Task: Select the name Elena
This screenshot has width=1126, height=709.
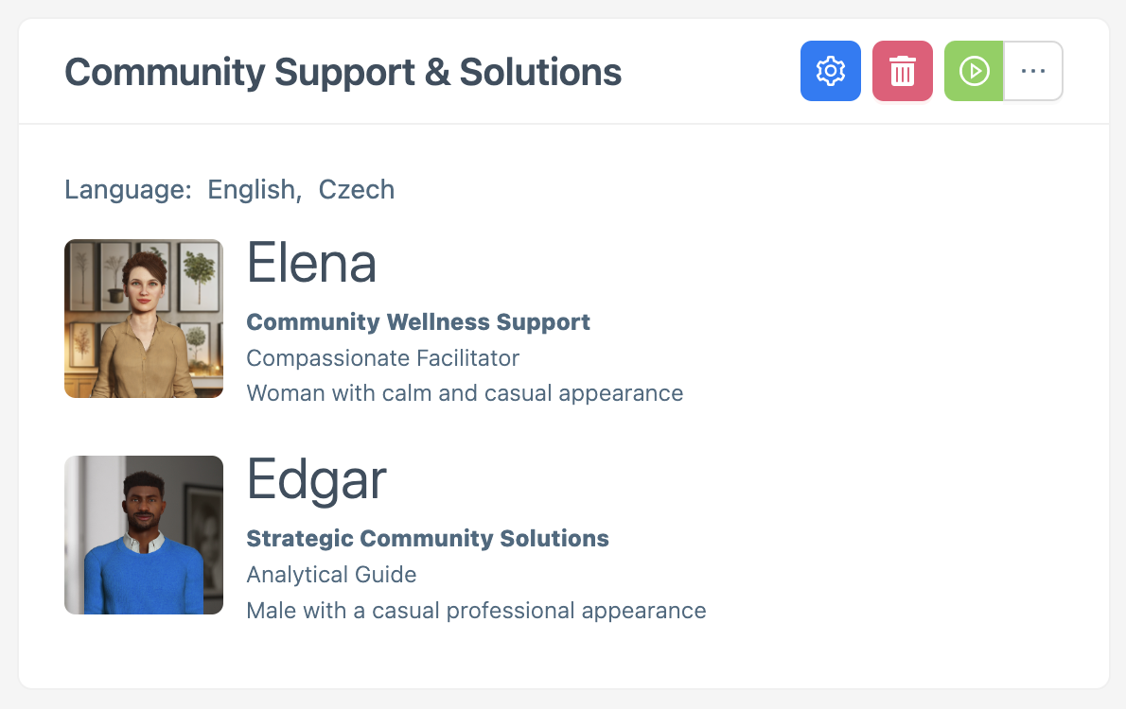Action: click(x=311, y=263)
